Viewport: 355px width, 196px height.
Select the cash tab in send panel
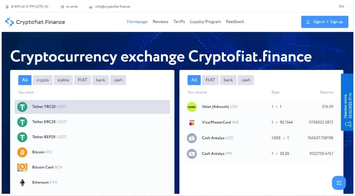[x=118, y=80]
